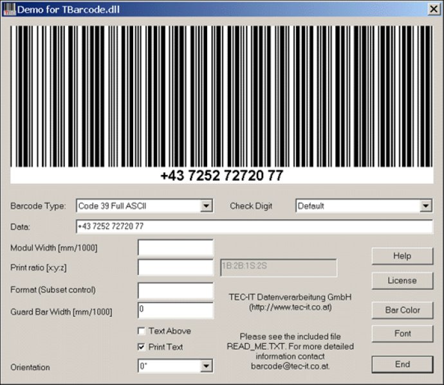Open the Barcode Type dropdown arrow
Viewport: 444px width, 385px height.
coord(206,206)
